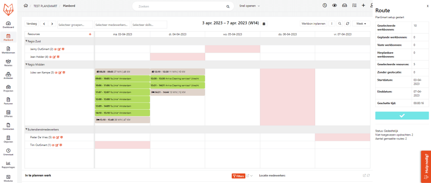Click the edit icon for Jean Helder
The width and height of the screenshot is (431, 183).
click(x=54, y=57)
